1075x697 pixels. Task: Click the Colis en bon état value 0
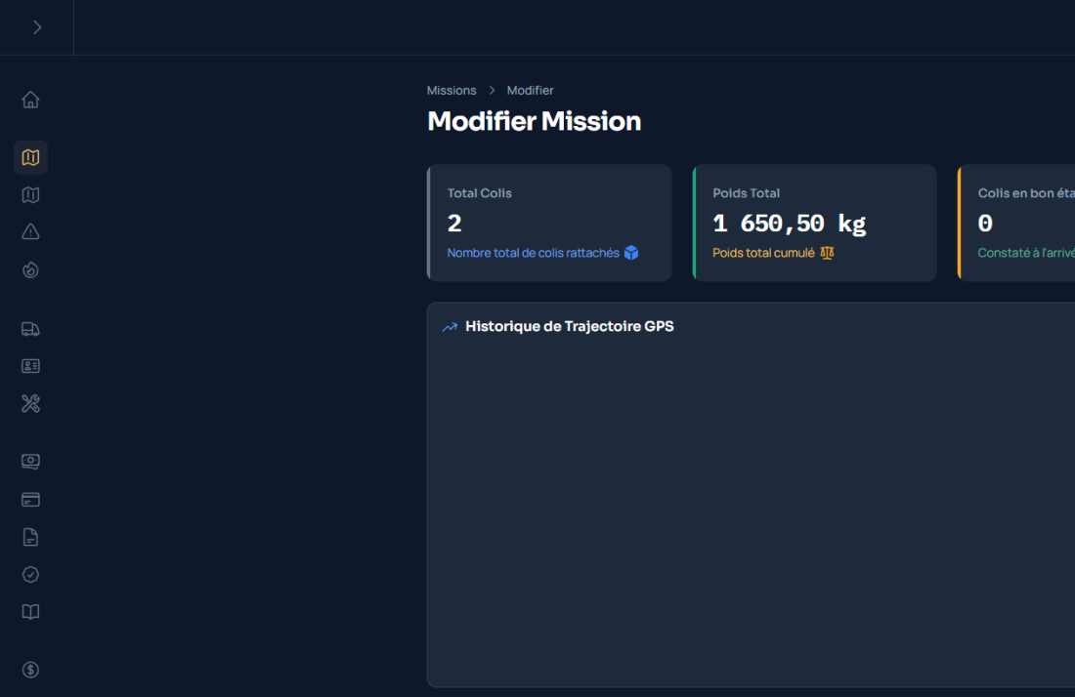pos(985,224)
